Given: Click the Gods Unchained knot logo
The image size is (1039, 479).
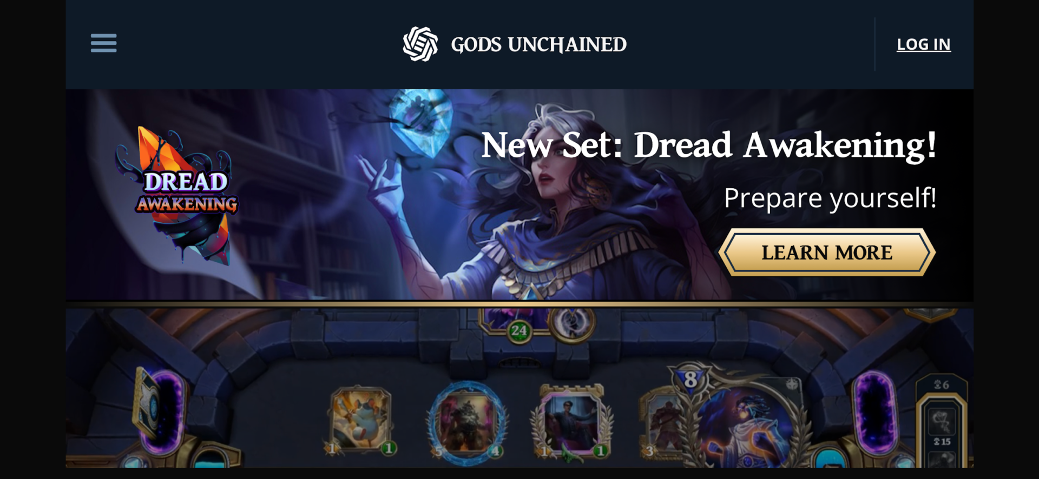Looking at the screenshot, I should [x=420, y=44].
